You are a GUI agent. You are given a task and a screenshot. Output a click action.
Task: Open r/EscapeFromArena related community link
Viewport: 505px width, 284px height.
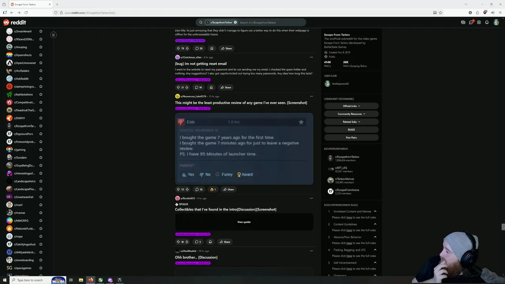point(347,190)
